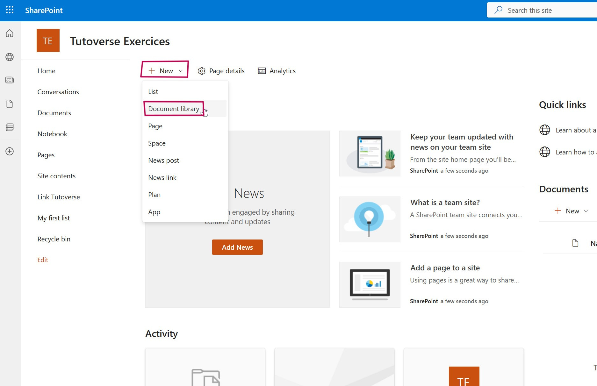Go to Home in site navigation

47,71
